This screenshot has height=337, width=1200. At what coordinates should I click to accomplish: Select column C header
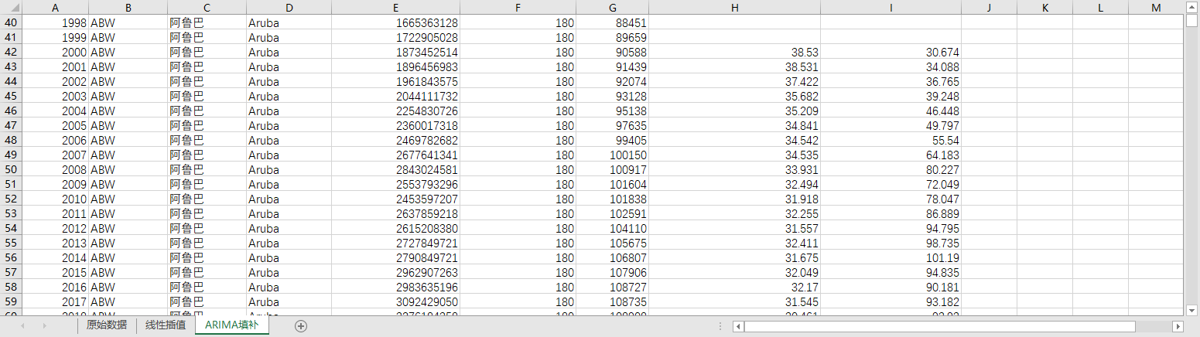click(207, 8)
